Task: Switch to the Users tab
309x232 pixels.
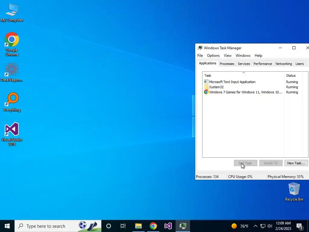Action: coord(300,64)
